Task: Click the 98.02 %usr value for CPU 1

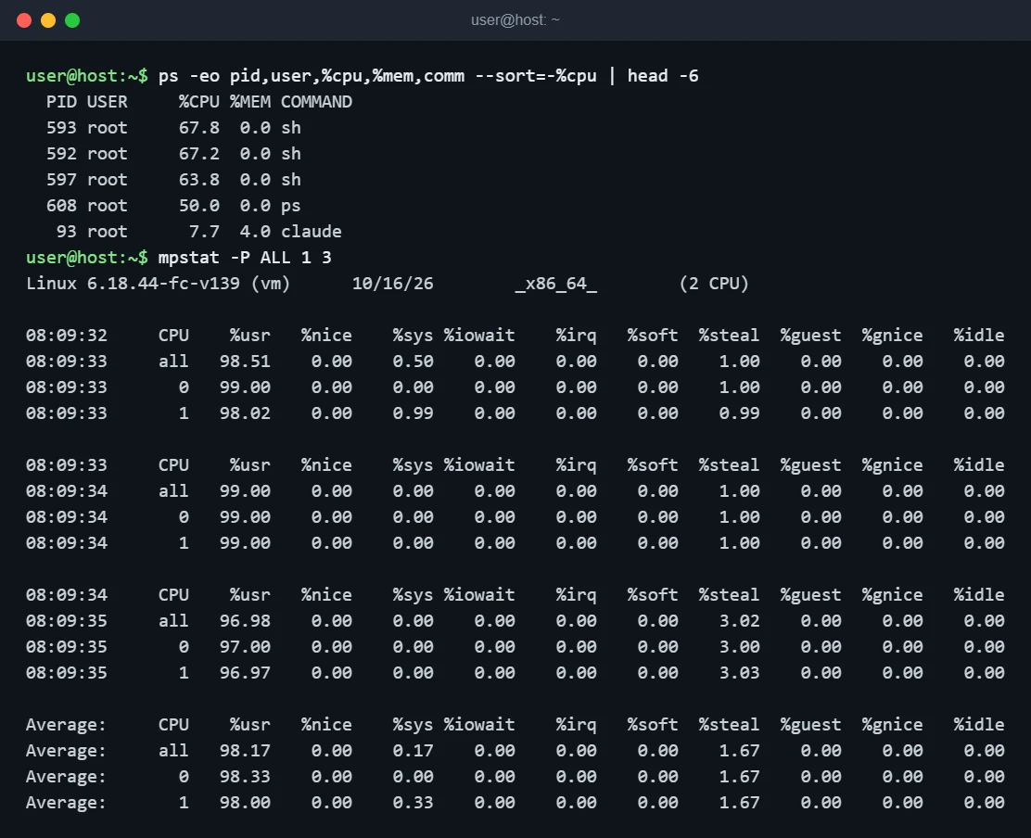Action: pos(245,413)
